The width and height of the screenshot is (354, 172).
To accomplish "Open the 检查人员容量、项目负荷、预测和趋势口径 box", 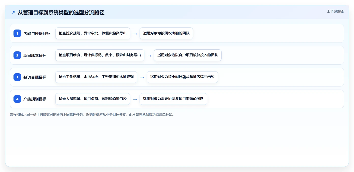I will point(93,99).
